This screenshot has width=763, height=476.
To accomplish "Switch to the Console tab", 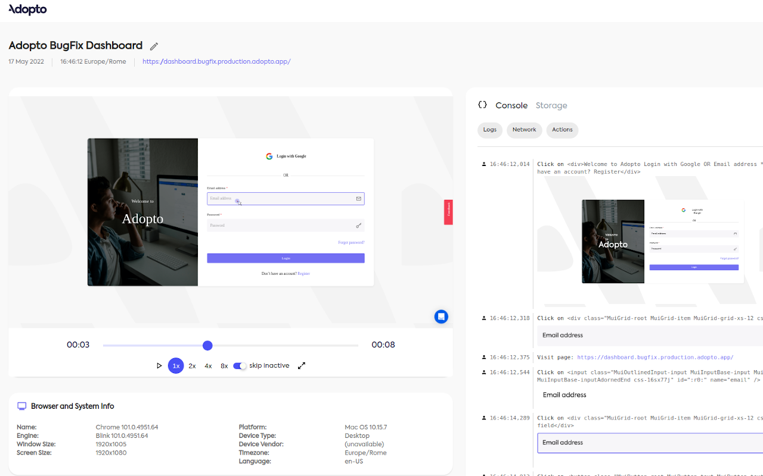I will [x=511, y=105].
